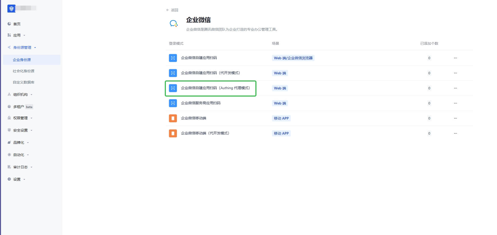Screen dimensions: 497x235
Task: Open more options for 企业微信移动端（代开发模式）row
Action: [455, 133]
